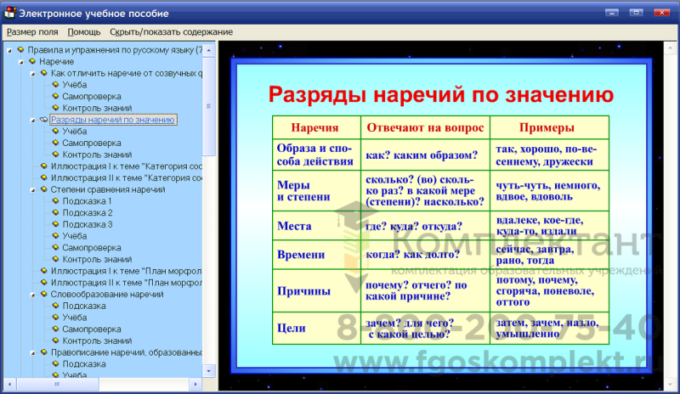Select 'Иллюстрация I к теме "План морфол' item

[x=126, y=271]
